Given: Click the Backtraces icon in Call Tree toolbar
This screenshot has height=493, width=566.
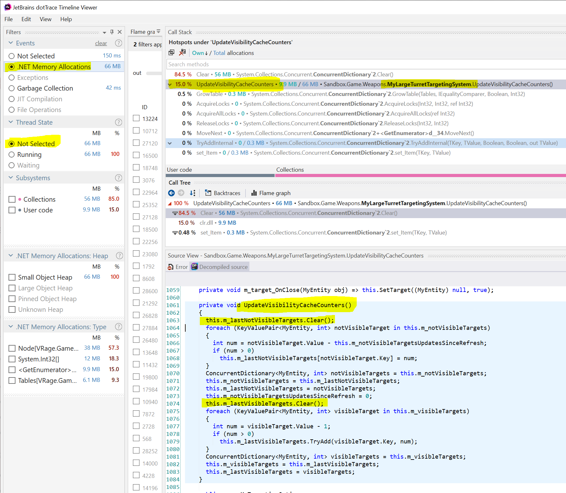Looking at the screenshot, I should [x=208, y=193].
